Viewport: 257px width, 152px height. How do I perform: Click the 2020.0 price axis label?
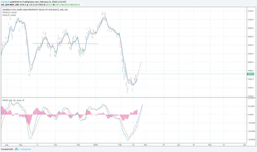pos(251,54)
